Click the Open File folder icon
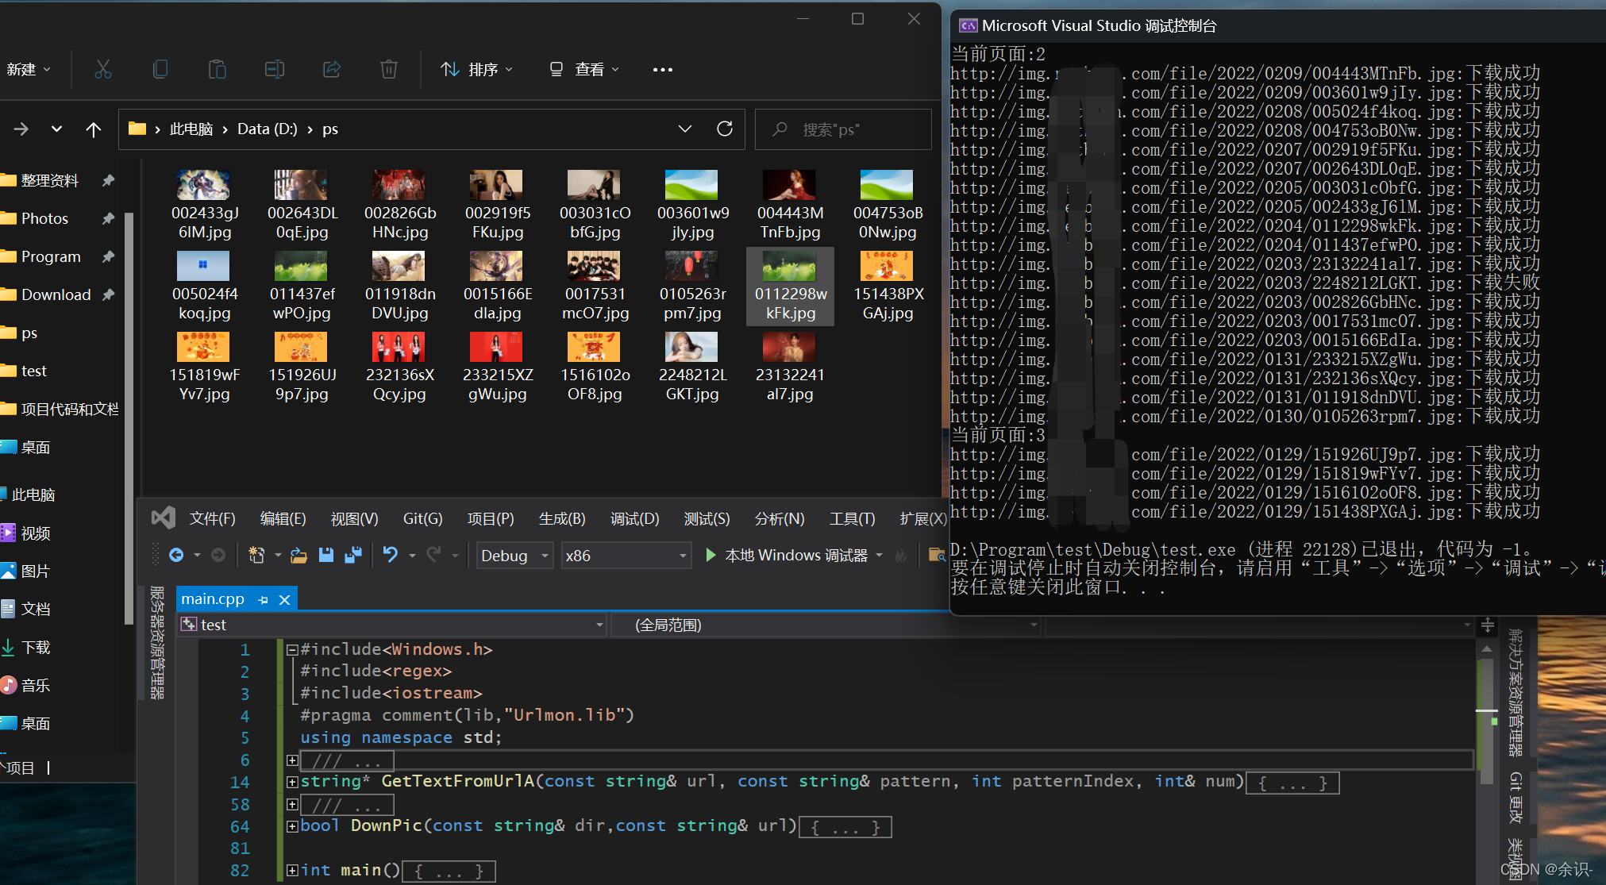 pyautogui.click(x=298, y=556)
